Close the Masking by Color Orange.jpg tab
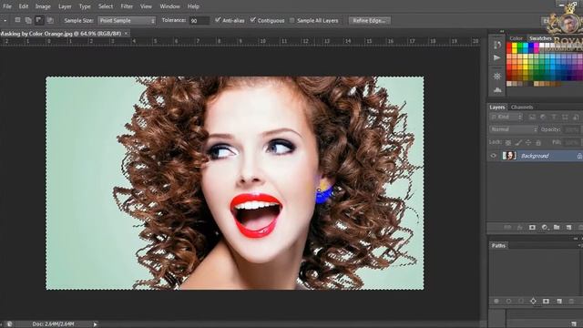This screenshot has height=328, width=583. [126, 34]
